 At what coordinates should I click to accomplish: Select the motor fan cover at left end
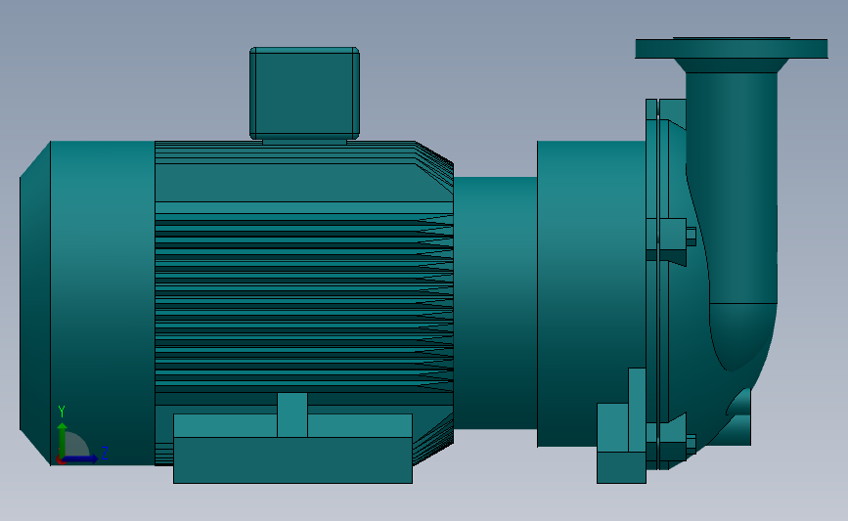pos(88,303)
